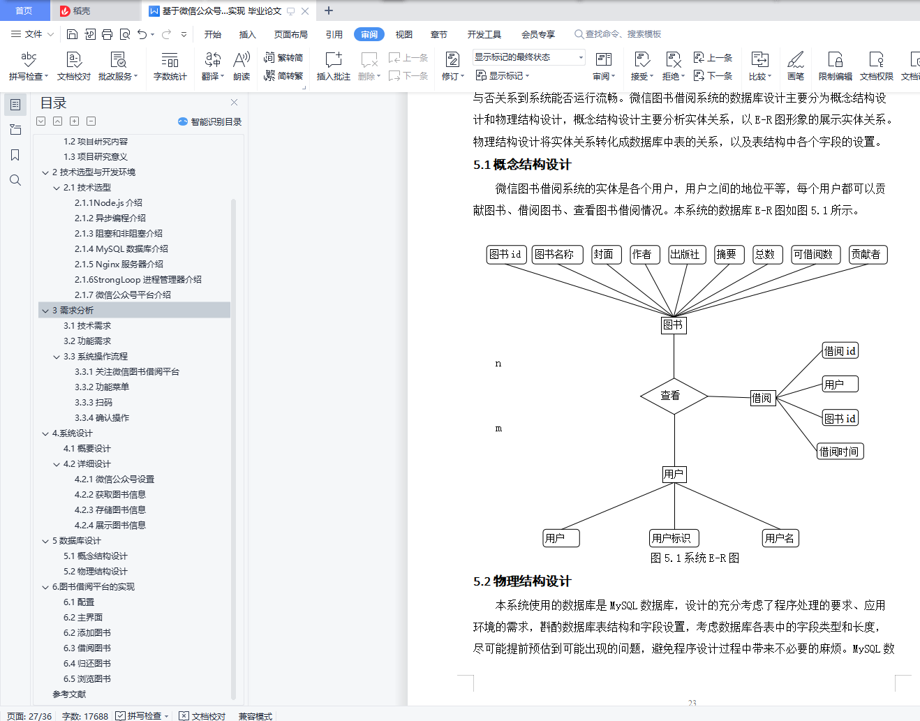Screen dimensions: 920x721
Task: Open Print Preview from quick access toolbar
Action: 125,34
